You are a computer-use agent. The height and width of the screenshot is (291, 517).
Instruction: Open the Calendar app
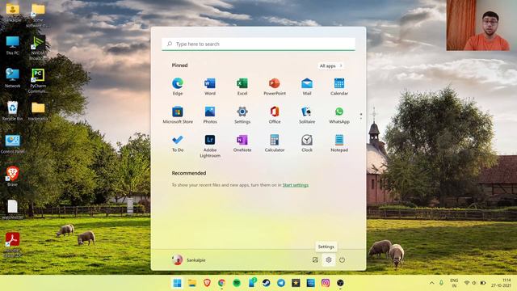coord(339,86)
